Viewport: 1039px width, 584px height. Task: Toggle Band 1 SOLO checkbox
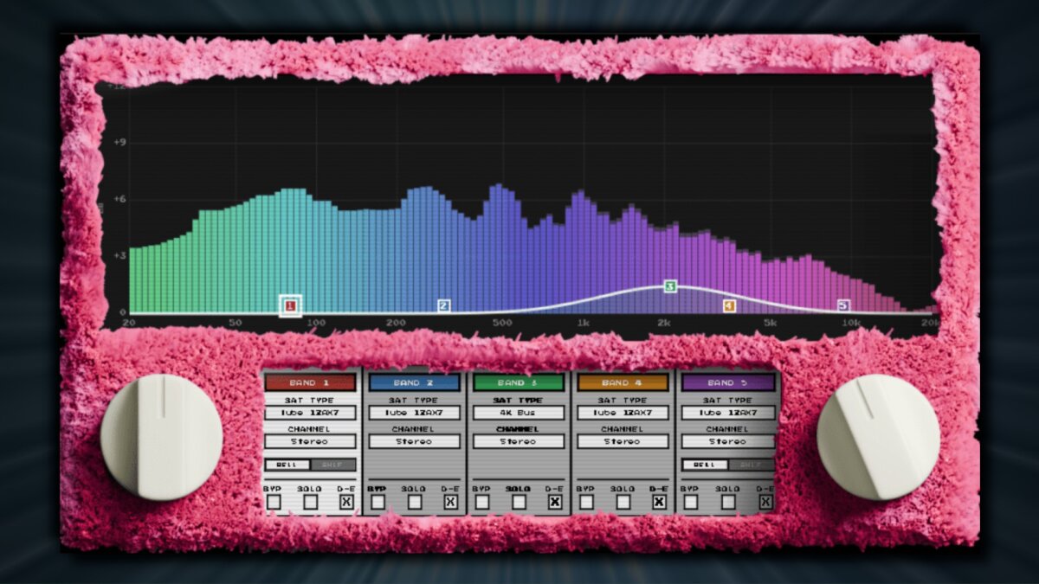click(x=310, y=502)
